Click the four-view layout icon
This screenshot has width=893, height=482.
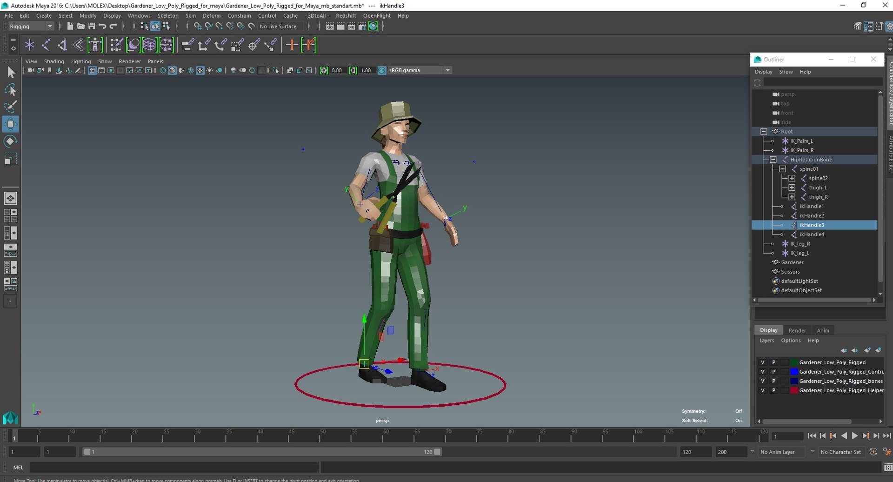point(10,215)
